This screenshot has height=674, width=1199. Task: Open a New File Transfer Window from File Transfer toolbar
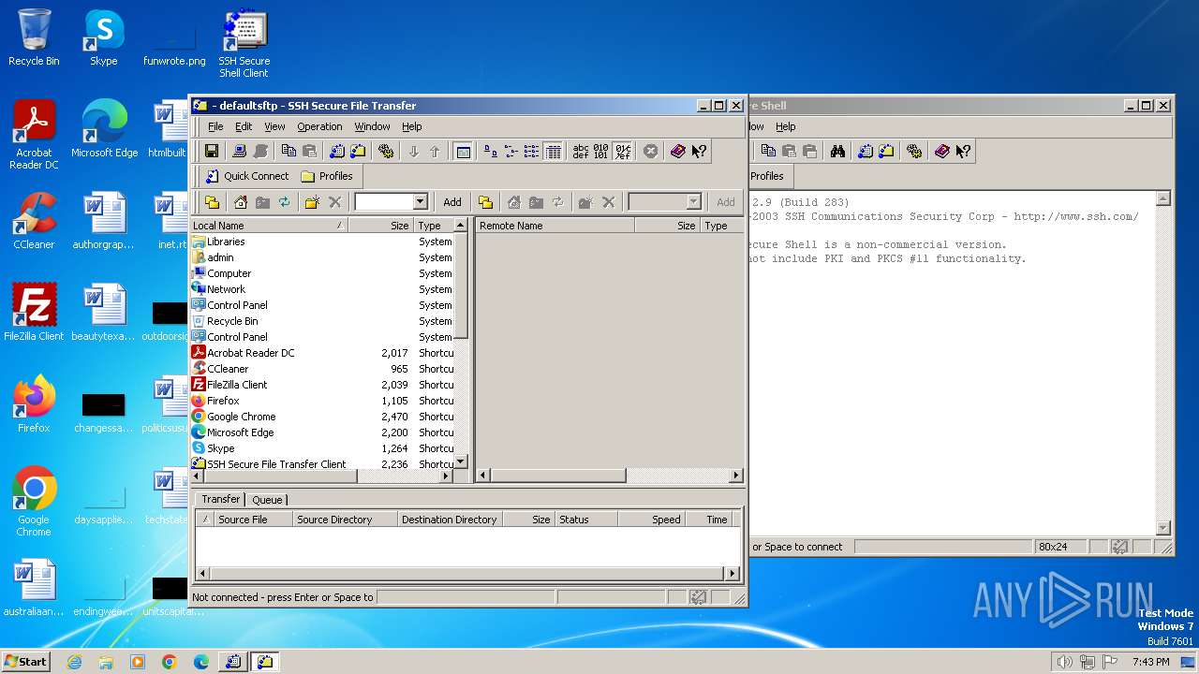pos(358,152)
